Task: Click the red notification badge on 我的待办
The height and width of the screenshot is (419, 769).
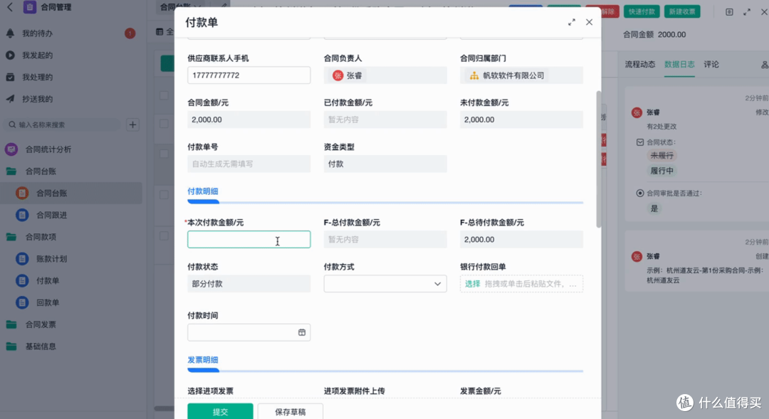Action: (130, 33)
